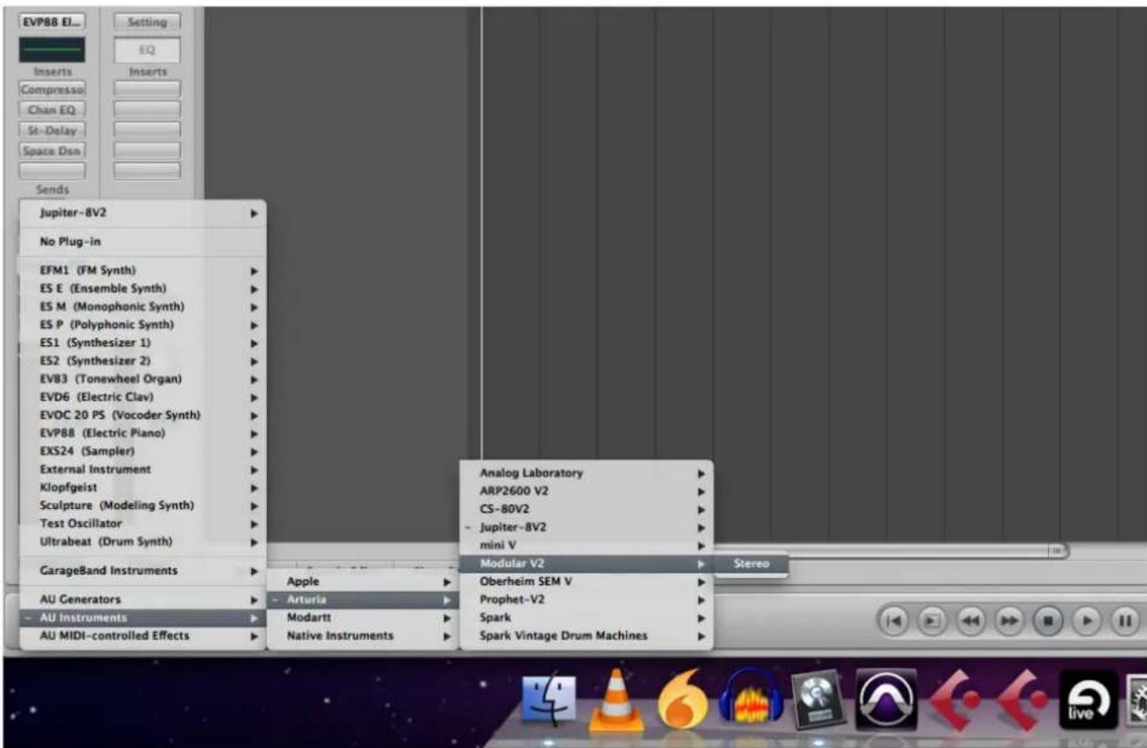Select ES M (Monophonic Synth)

click(x=143, y=306)
